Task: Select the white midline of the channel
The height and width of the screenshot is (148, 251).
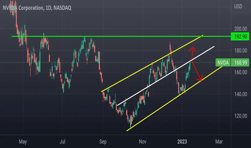Action: coord(166,76)
